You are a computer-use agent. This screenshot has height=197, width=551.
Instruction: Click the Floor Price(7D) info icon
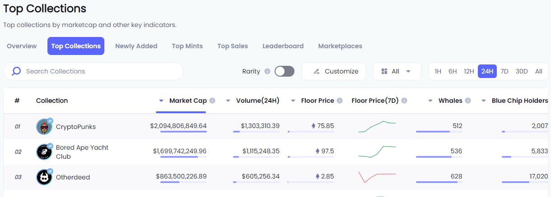point(404,101)
